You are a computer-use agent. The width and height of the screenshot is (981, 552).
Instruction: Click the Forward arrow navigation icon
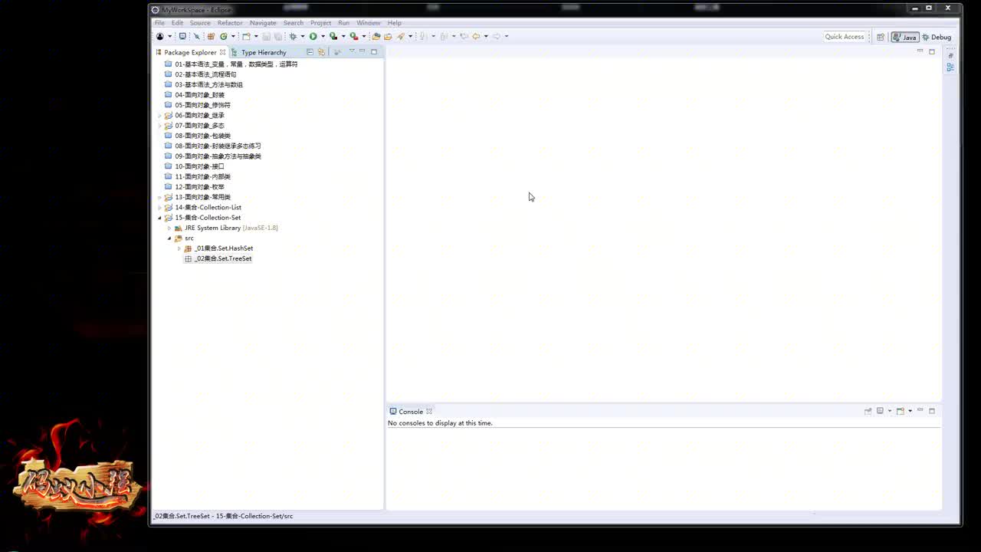(x=497, y=36)
